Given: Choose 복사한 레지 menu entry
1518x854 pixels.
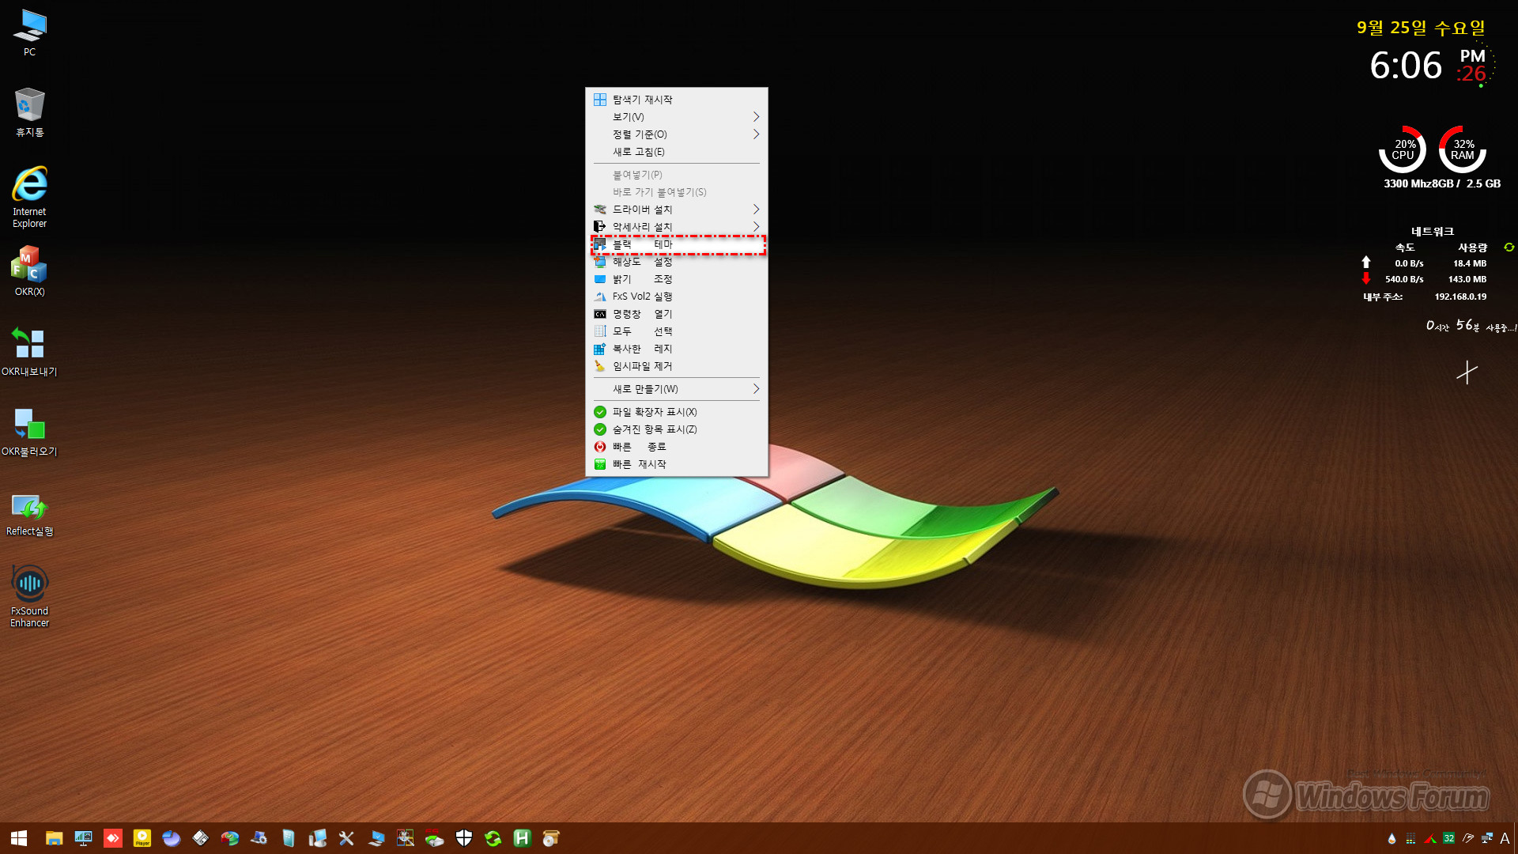Looking at the screenshot, I should (677, 349).
